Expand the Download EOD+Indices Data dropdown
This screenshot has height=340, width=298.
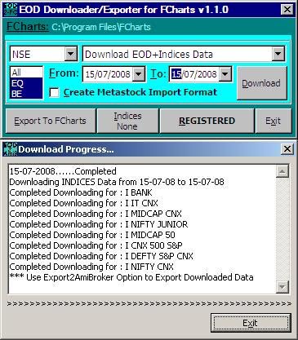pyautogui.click(x=278, y=54)
